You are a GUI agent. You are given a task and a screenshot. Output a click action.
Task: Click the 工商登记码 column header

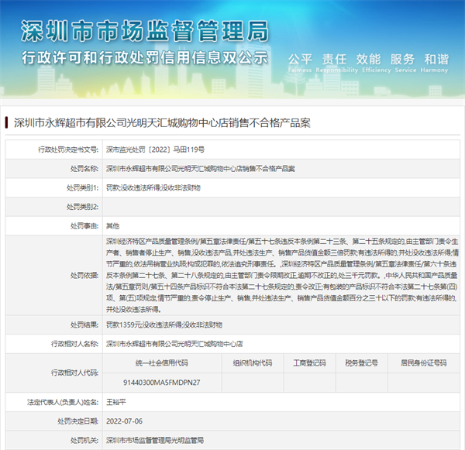click(x=309, y=362)
